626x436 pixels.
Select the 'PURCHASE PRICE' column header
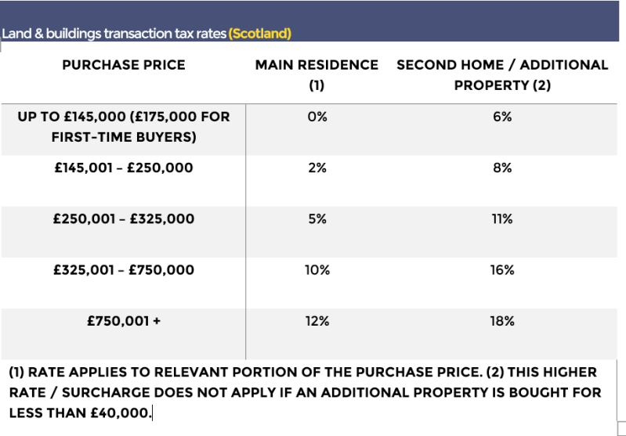[124, 65]
